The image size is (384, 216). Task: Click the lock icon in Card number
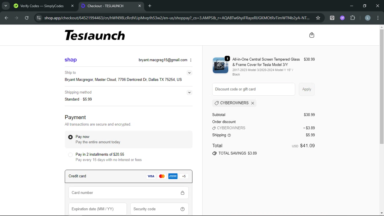[x=183, y=193]
